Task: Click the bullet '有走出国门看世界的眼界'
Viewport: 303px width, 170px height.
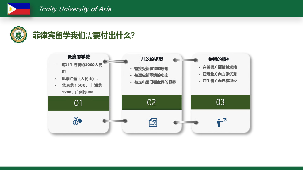Action: (x=155, y=82)
